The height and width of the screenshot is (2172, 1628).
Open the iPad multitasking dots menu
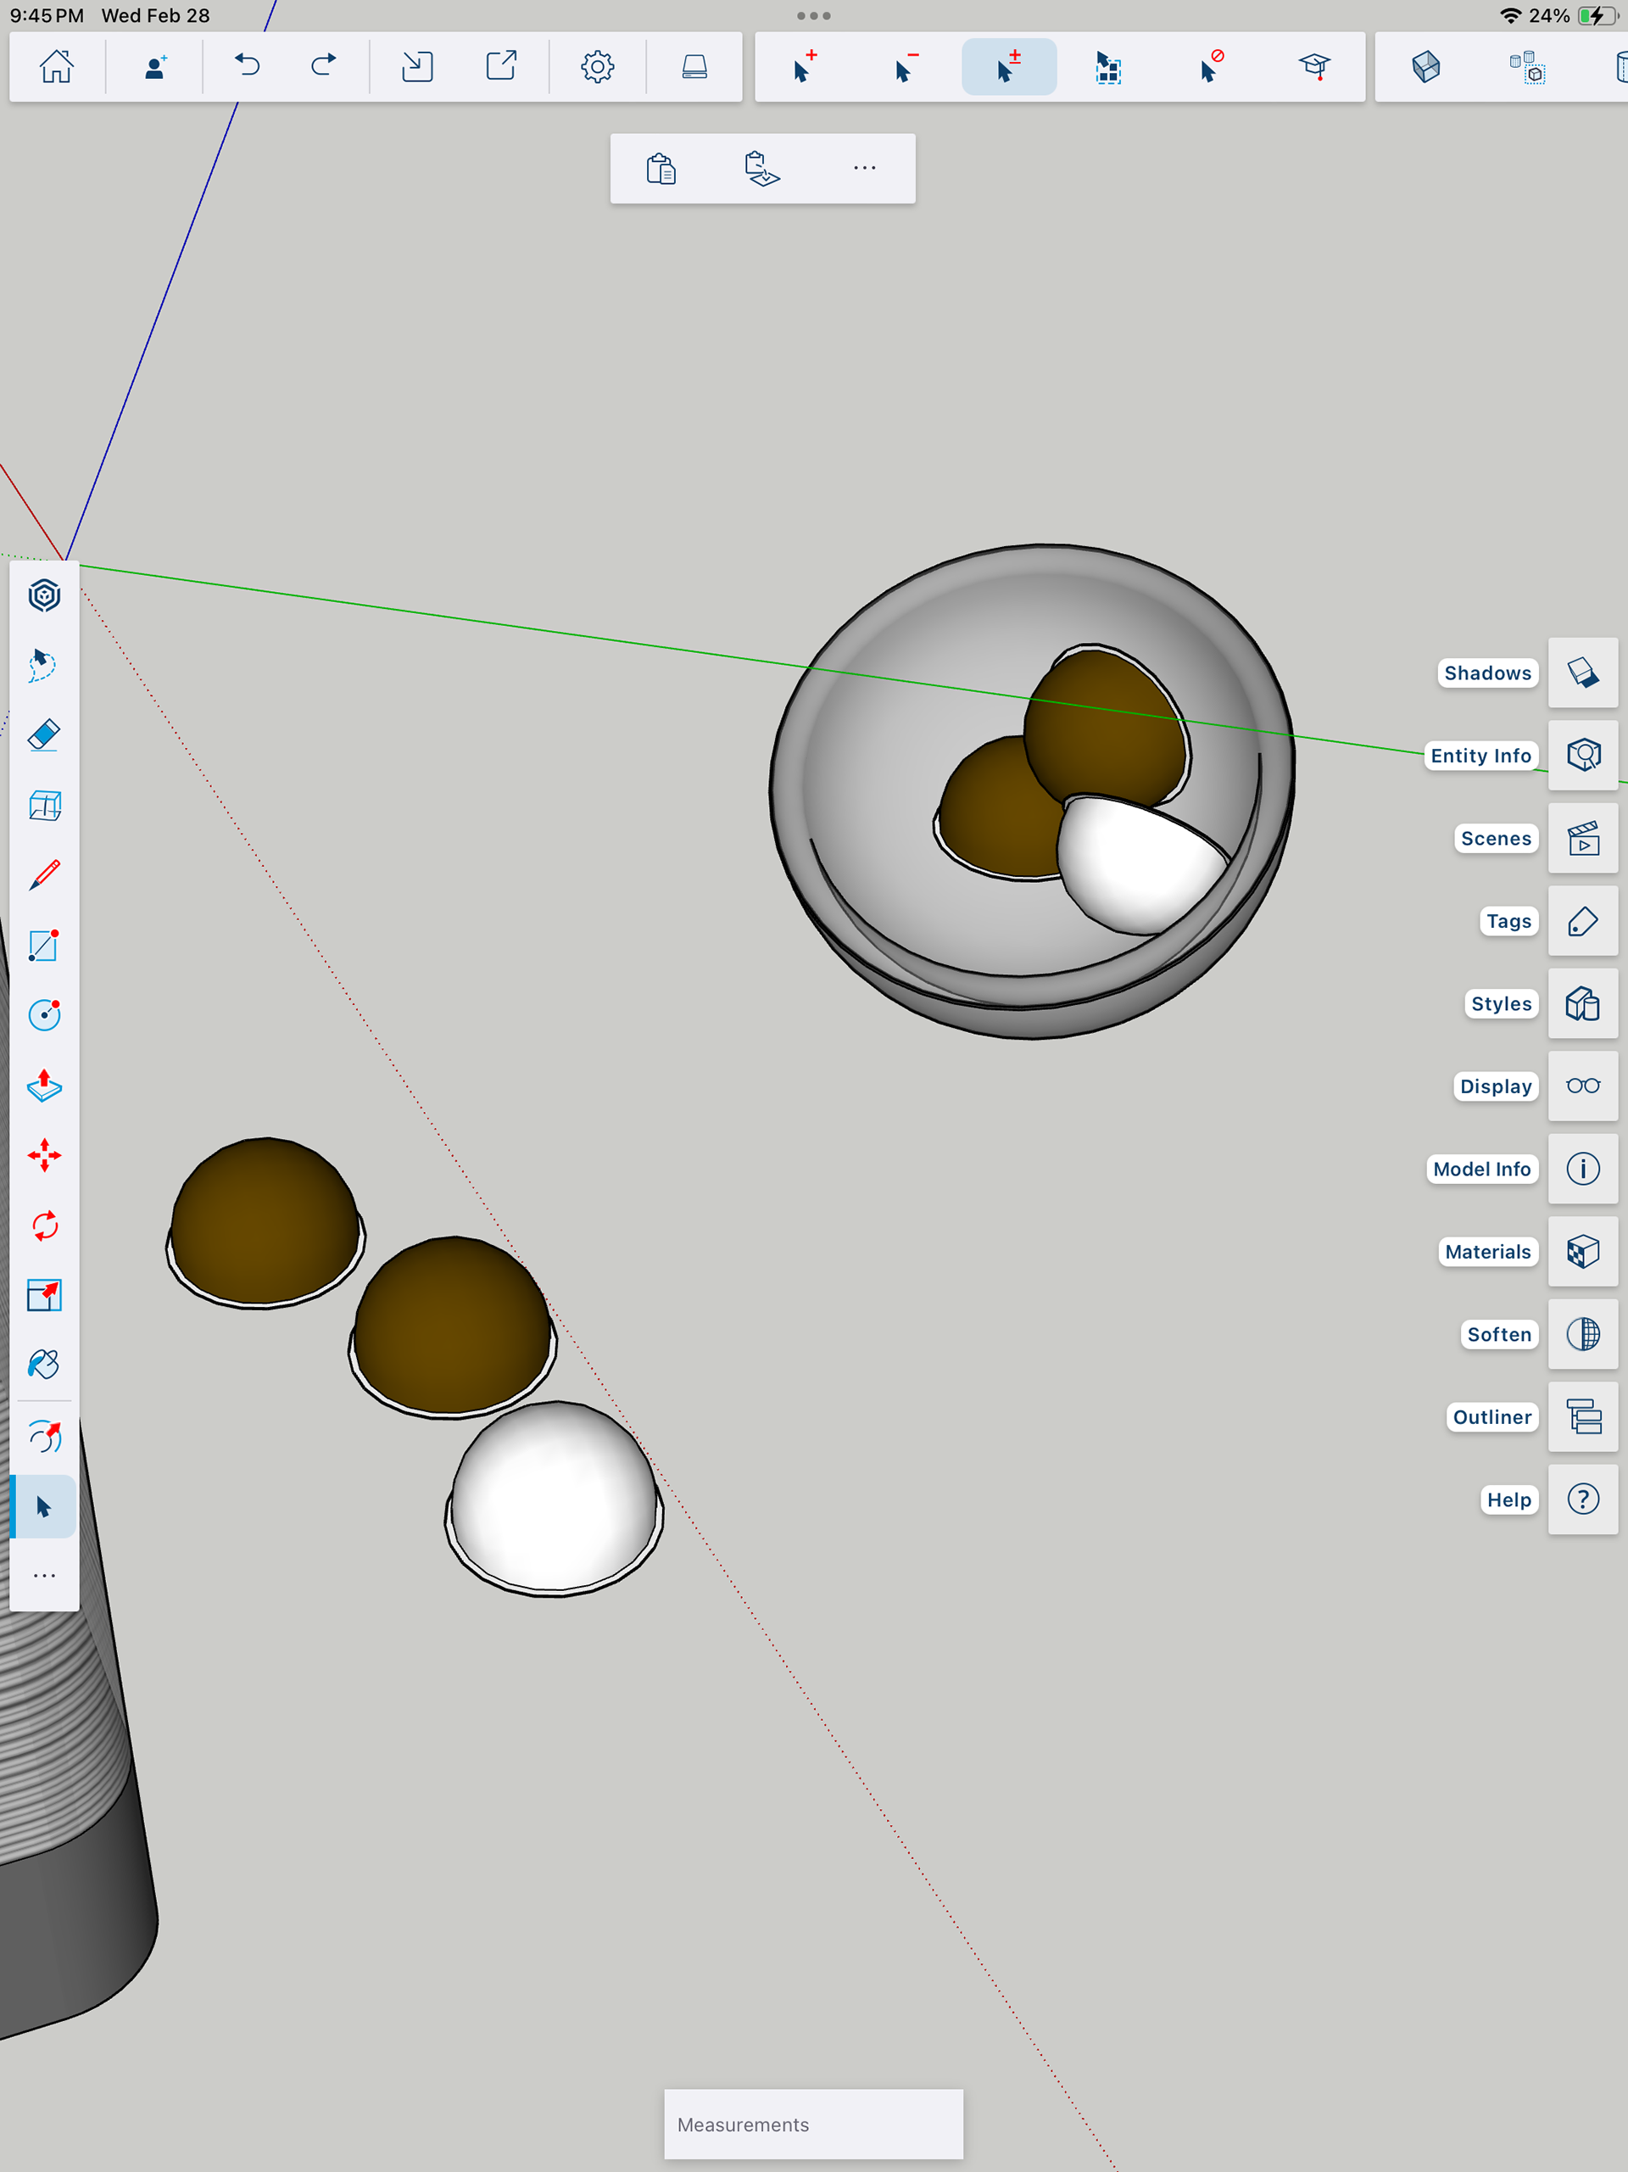pos(814,16)
